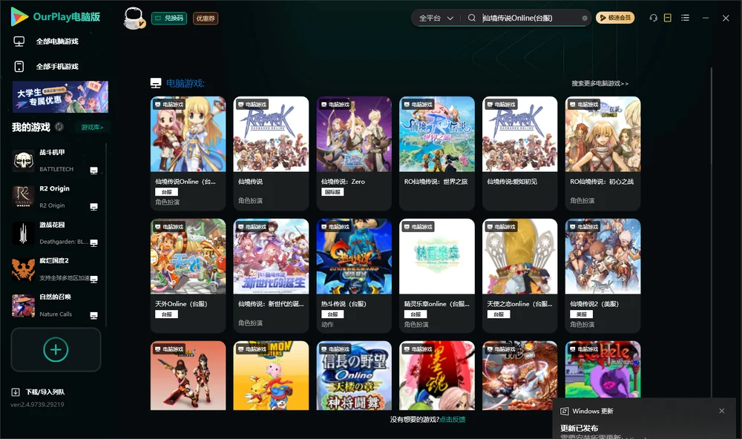Open the 仙境传说: Zero game card
Image resolution: width=742 pixels, height=439 pixels.
(x=354, y=154)
